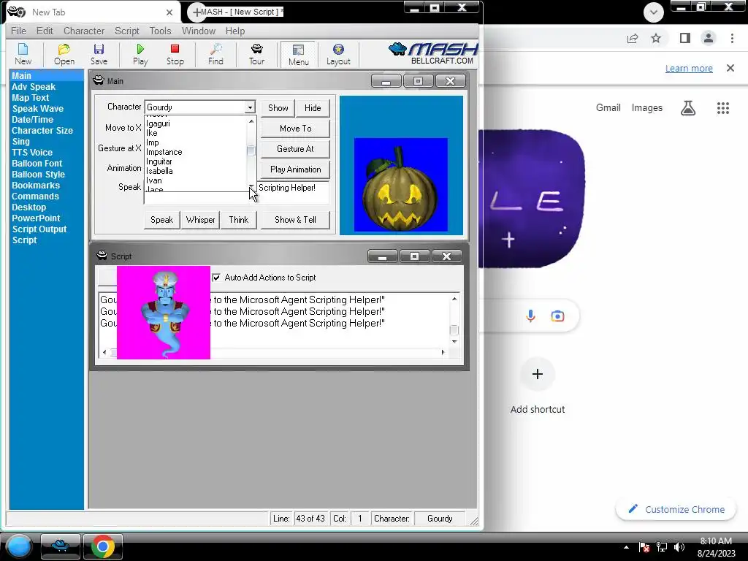Open Search Labs flask icon
Image resolution: width=748 pixels, height=561 pixels.
click(688, 108)
